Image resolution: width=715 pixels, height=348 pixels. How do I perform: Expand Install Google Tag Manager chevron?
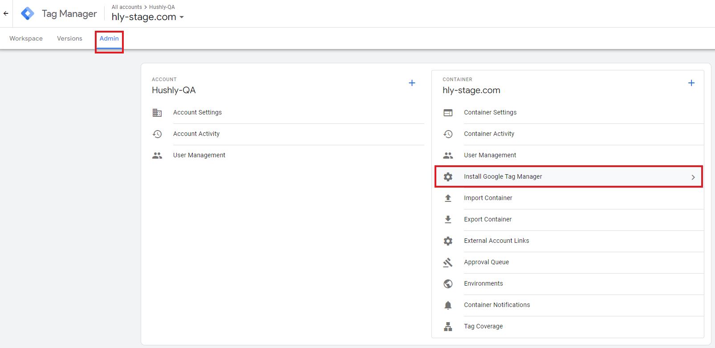[x=693, y=177]
